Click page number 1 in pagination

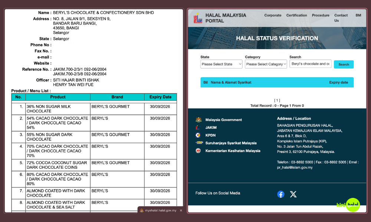pos(277,100)
